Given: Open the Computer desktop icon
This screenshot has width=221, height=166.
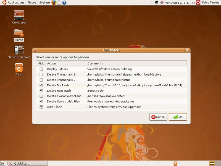Looking at the screenshot, I should point(19,15).
